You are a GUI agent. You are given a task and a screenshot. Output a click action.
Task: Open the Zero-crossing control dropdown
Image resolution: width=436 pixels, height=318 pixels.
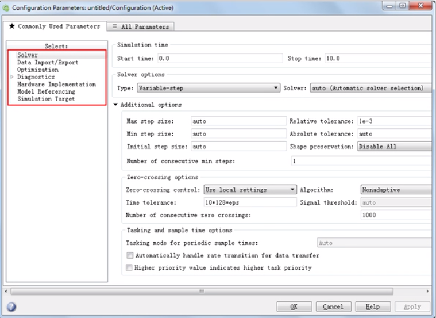click(x=250, y=190)
